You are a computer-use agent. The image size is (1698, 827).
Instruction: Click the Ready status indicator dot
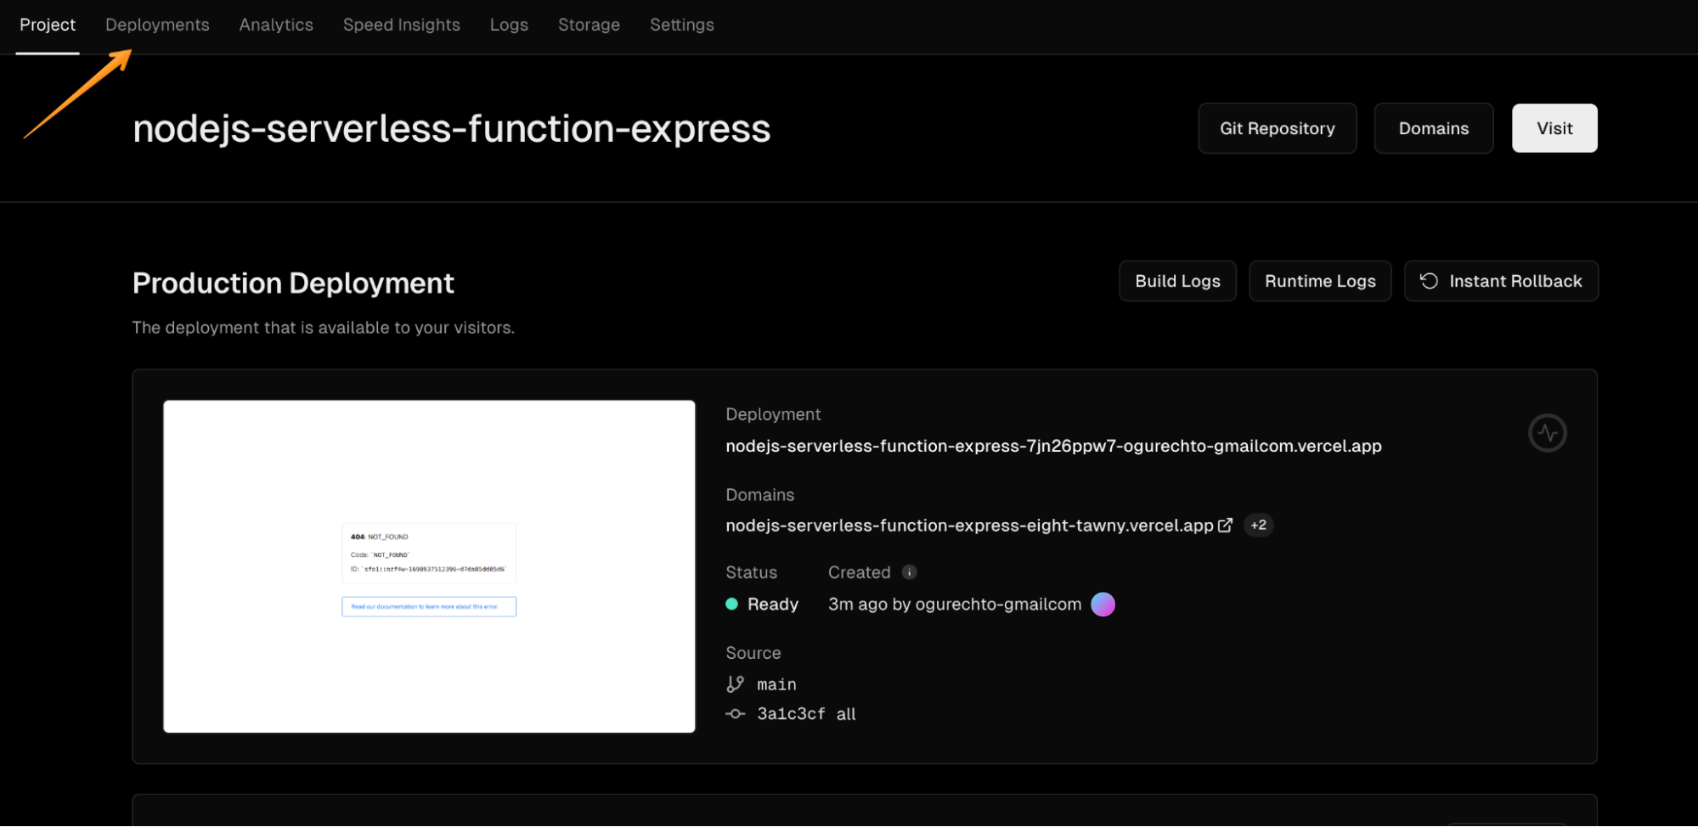(731, 604)
